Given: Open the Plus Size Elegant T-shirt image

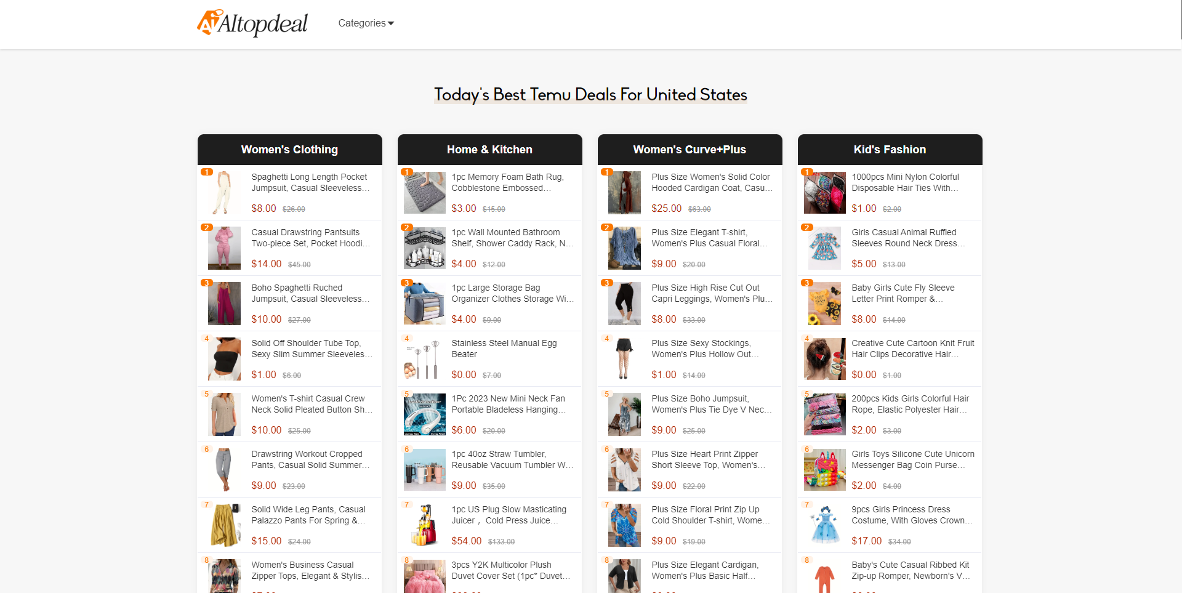Looking at the screenshot, I should [x=624, y=248].
